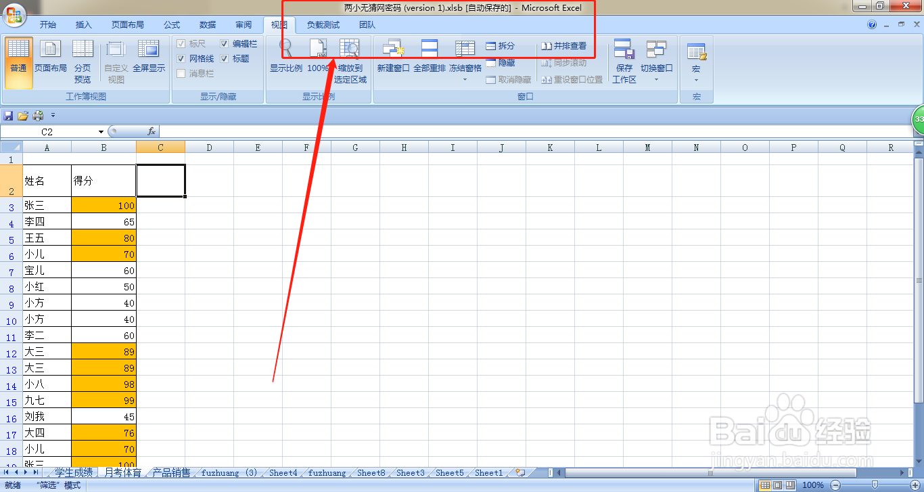Image resolution: width=924 pixels, height=492 pixels.
Task: Enter Full Screen display (全屏显示)
Action: (x=149, y=57)
